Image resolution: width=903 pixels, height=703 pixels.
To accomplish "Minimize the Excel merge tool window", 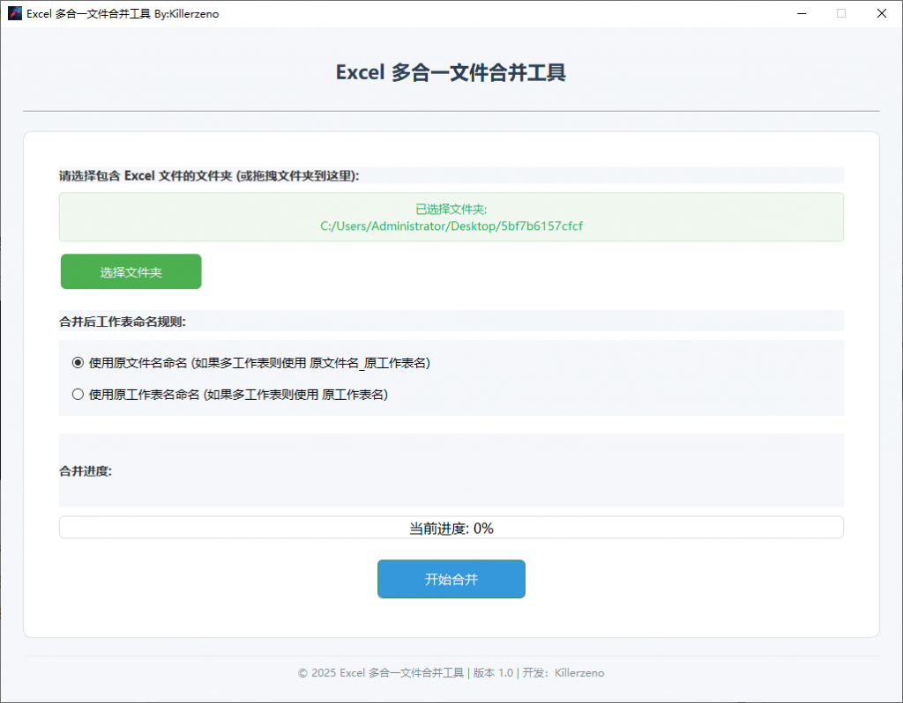I will pyautogui.click(x=801, y=13).
